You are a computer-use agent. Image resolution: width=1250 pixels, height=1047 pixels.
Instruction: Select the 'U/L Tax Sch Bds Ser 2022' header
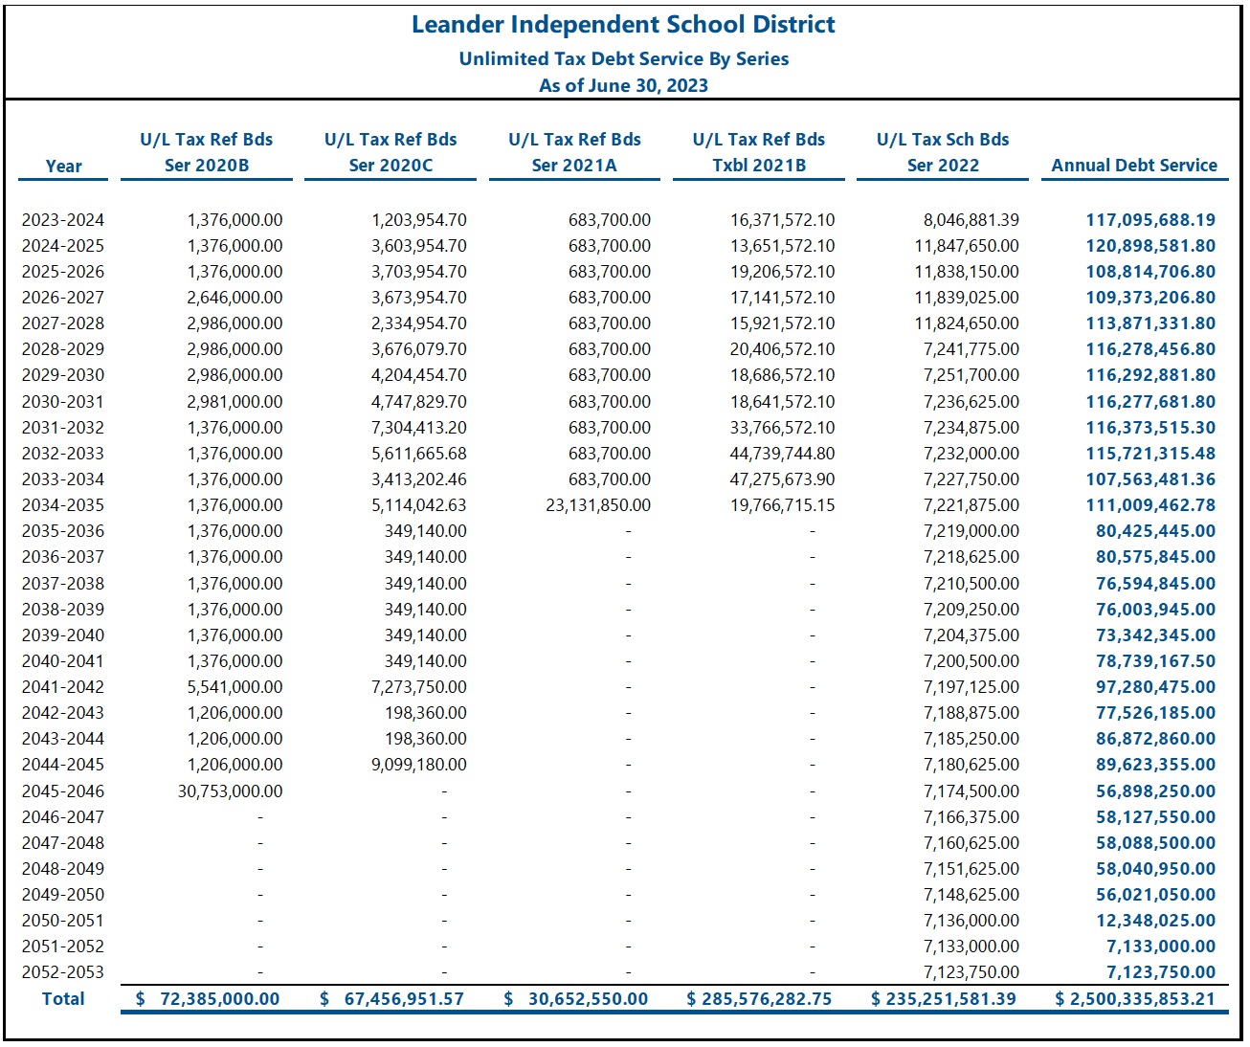pyautogui.click(x=943, y=152)
